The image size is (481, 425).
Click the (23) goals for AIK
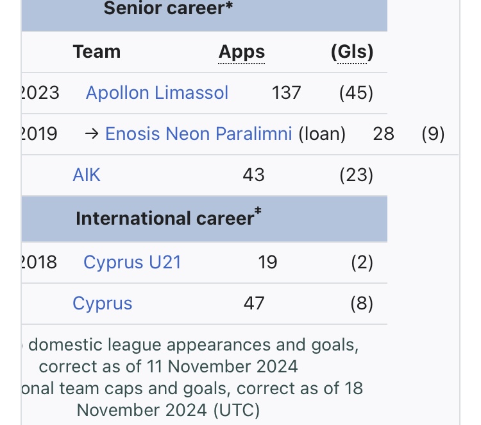(356, 175)
